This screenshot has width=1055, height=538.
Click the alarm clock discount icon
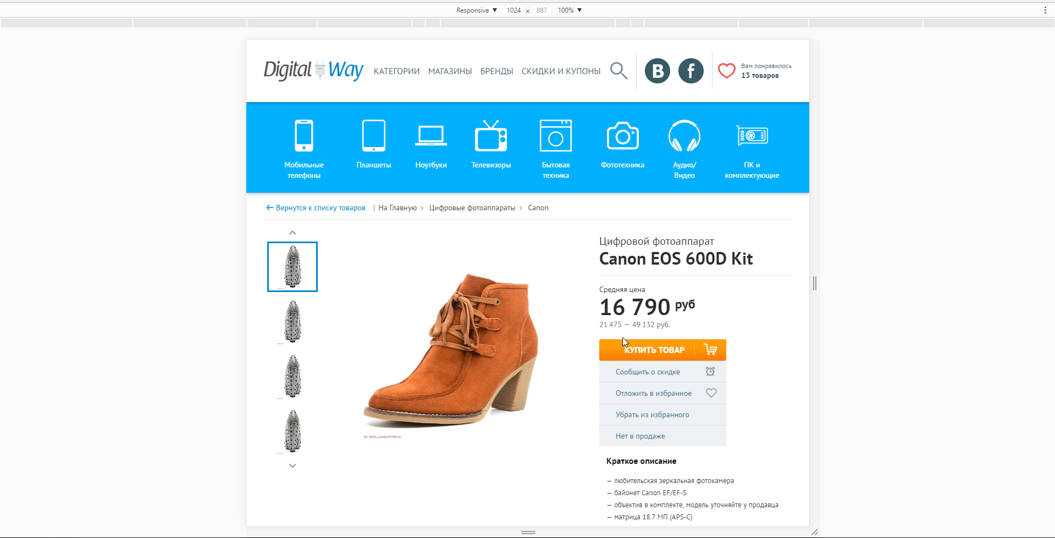point(710,372)
